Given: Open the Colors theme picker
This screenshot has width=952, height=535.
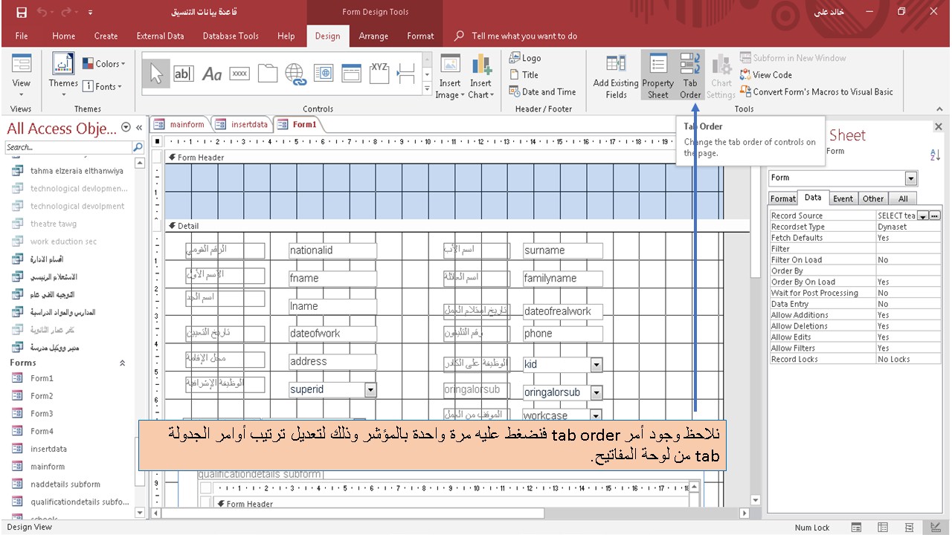Looking at the screenshot, I should click(103, 64).
